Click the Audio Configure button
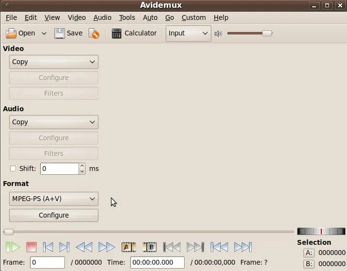 54,138
